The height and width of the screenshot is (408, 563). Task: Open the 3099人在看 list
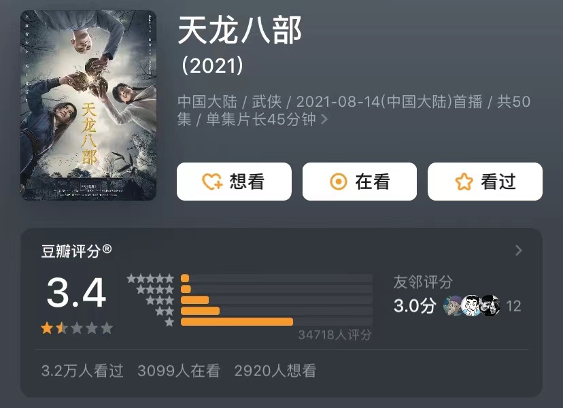click(178, 371)
